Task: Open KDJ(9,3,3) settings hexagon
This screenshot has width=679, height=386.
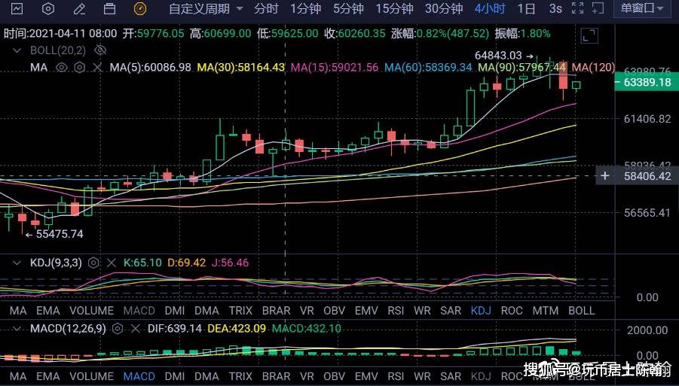Action: pyautogui.click(x=93, y=263)
